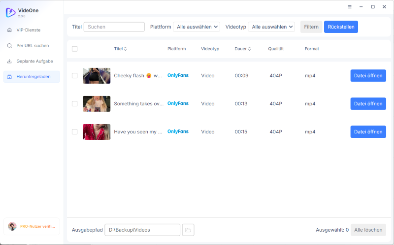Sort by Dauer column arrows

[x=250, y=49]
